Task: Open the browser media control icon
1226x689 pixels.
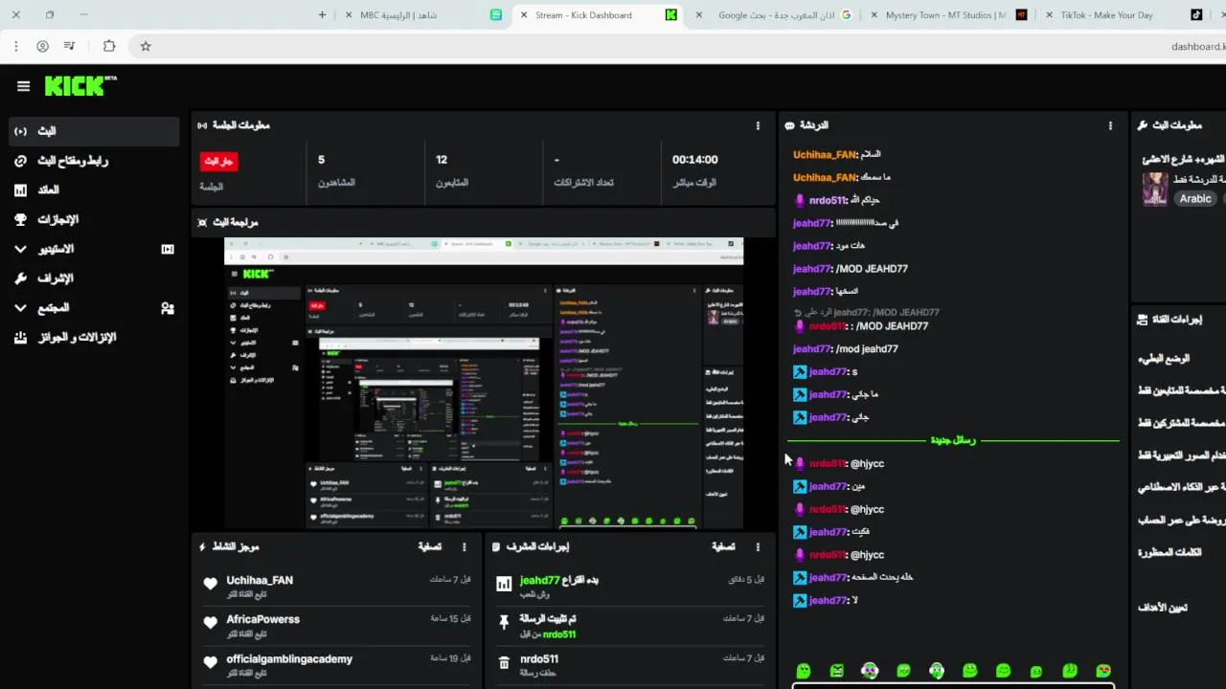Action: [x=69, y=46]
